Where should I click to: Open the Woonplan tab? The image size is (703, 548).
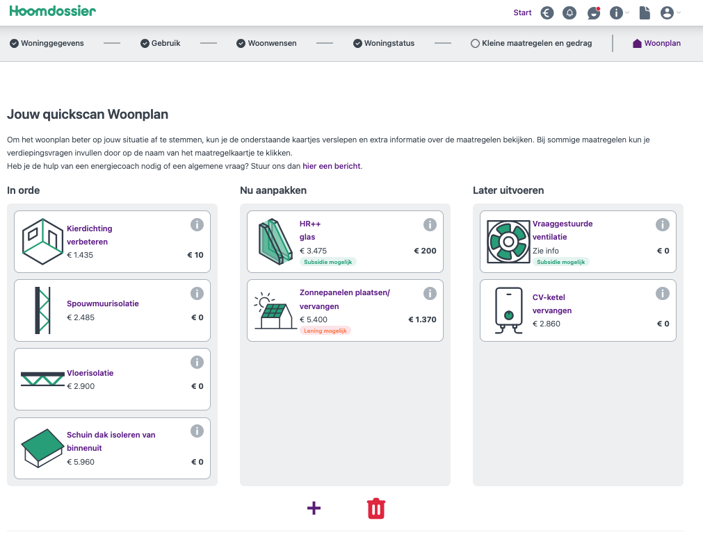coord(656,43)
